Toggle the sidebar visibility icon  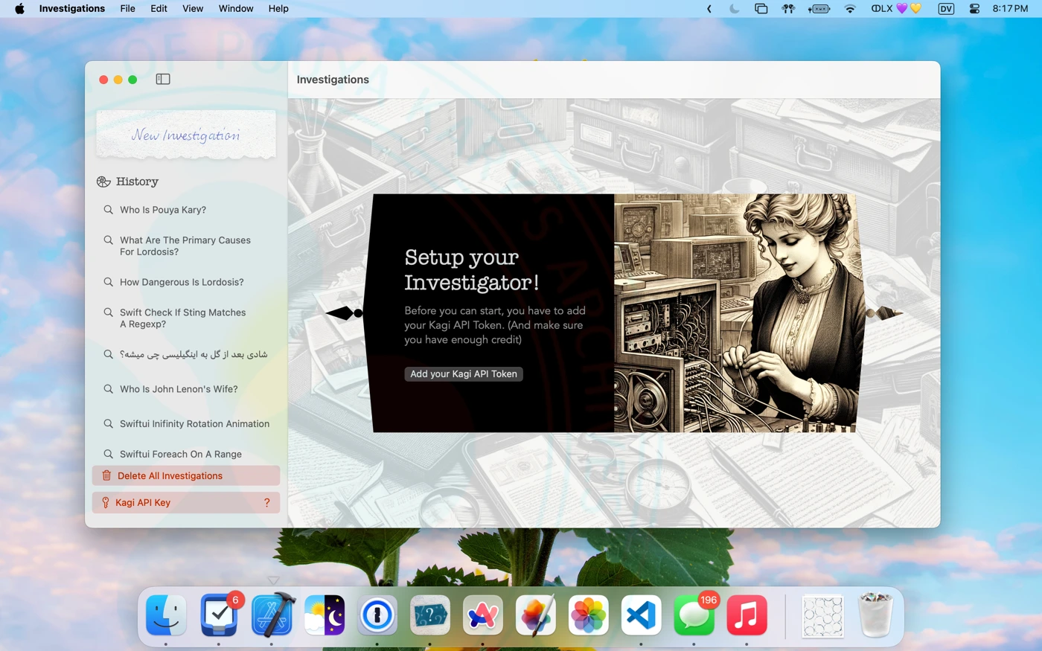163,80
